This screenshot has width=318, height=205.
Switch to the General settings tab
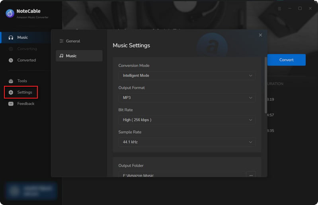pyautogui.click(x=79, y=41)
